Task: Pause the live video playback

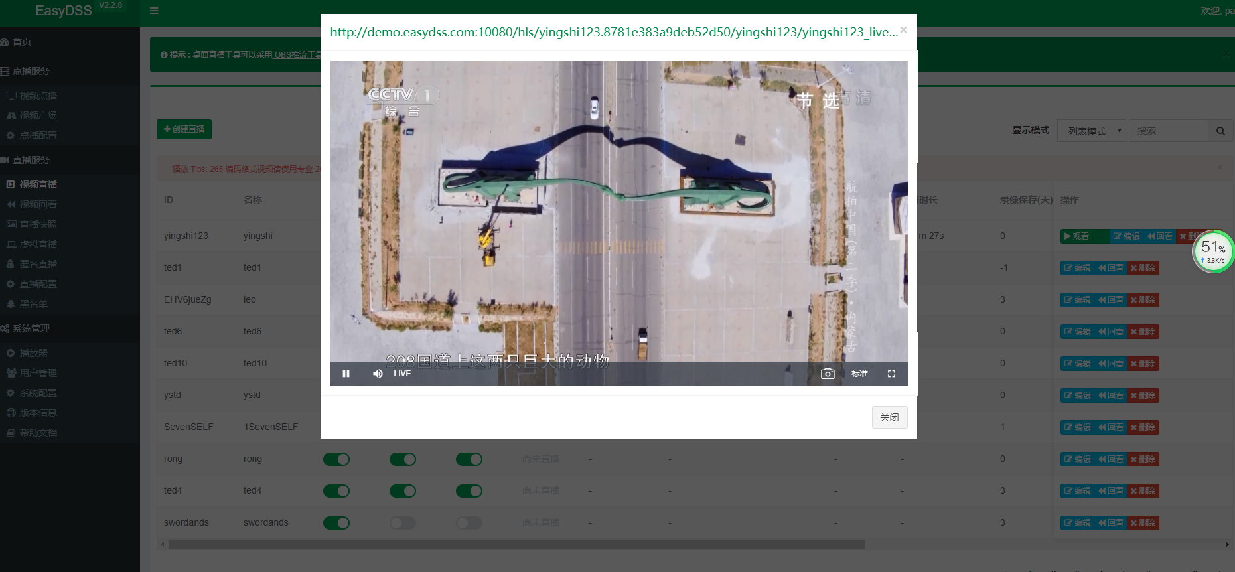Action: (346, 374)
